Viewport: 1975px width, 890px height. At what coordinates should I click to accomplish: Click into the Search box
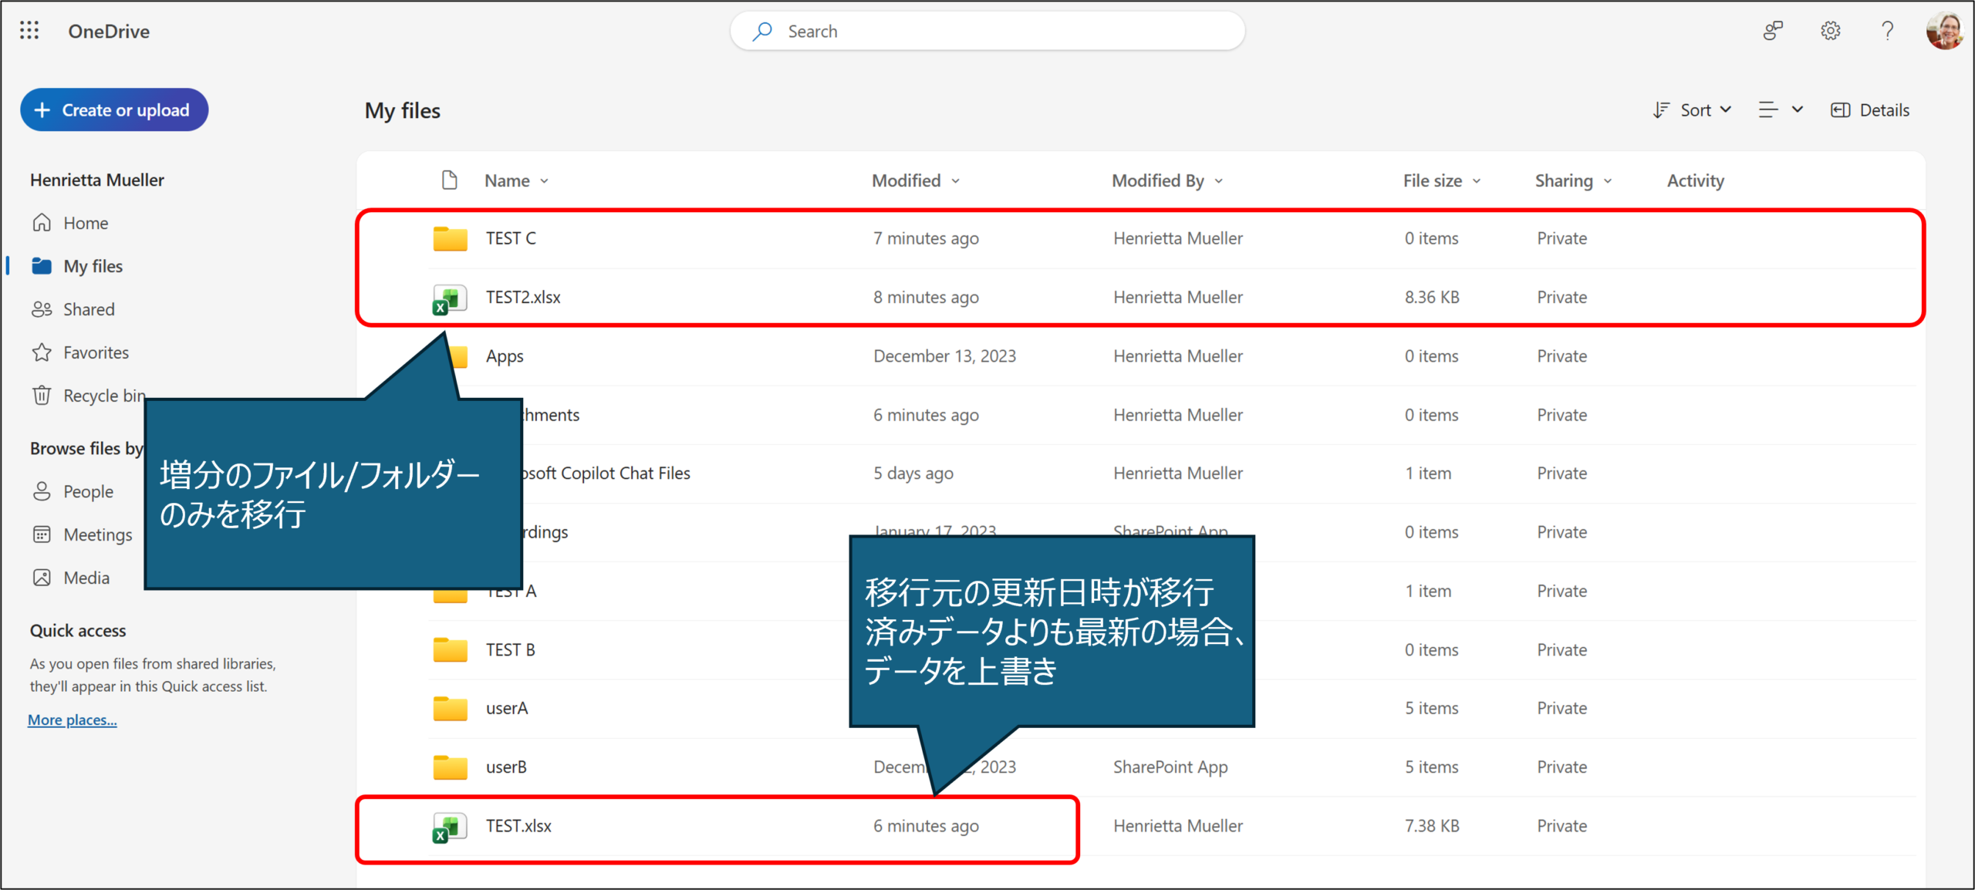point(987,32)
